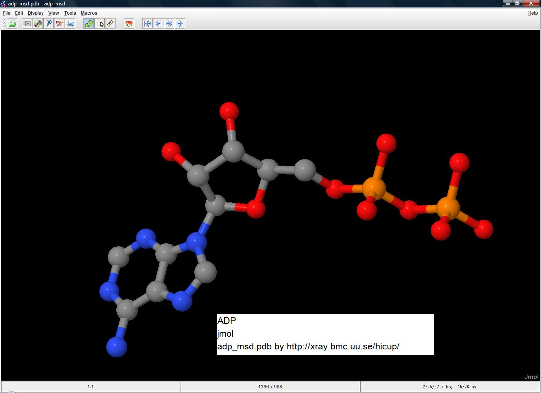Click the WWW globe icon
Viewport: 541px width, 393px height.
point(37,24)
